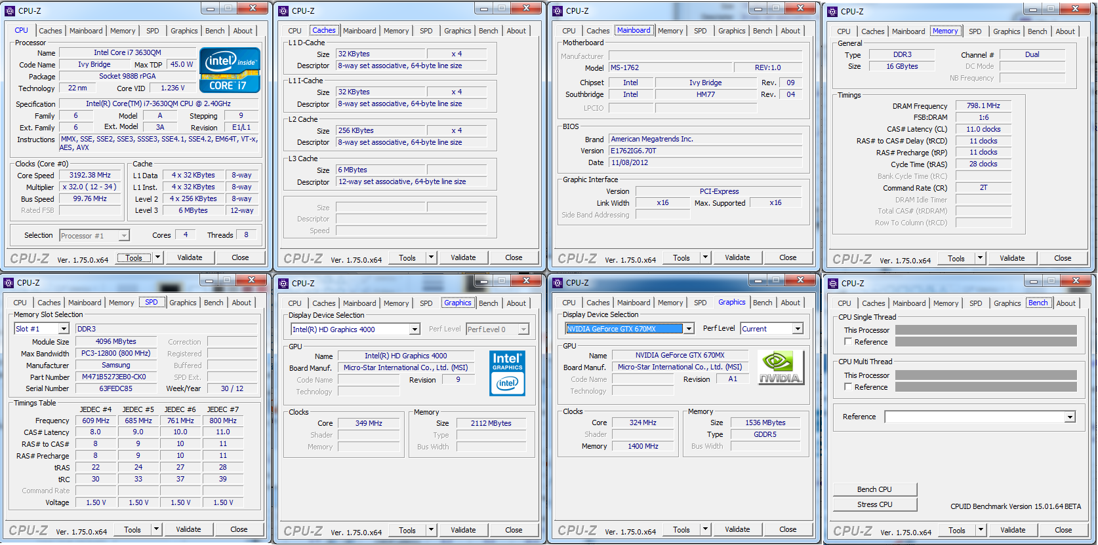1098x545 pixels.
Task: Click the BIOS Version field E1762IG6.70T
Action: 705,151
